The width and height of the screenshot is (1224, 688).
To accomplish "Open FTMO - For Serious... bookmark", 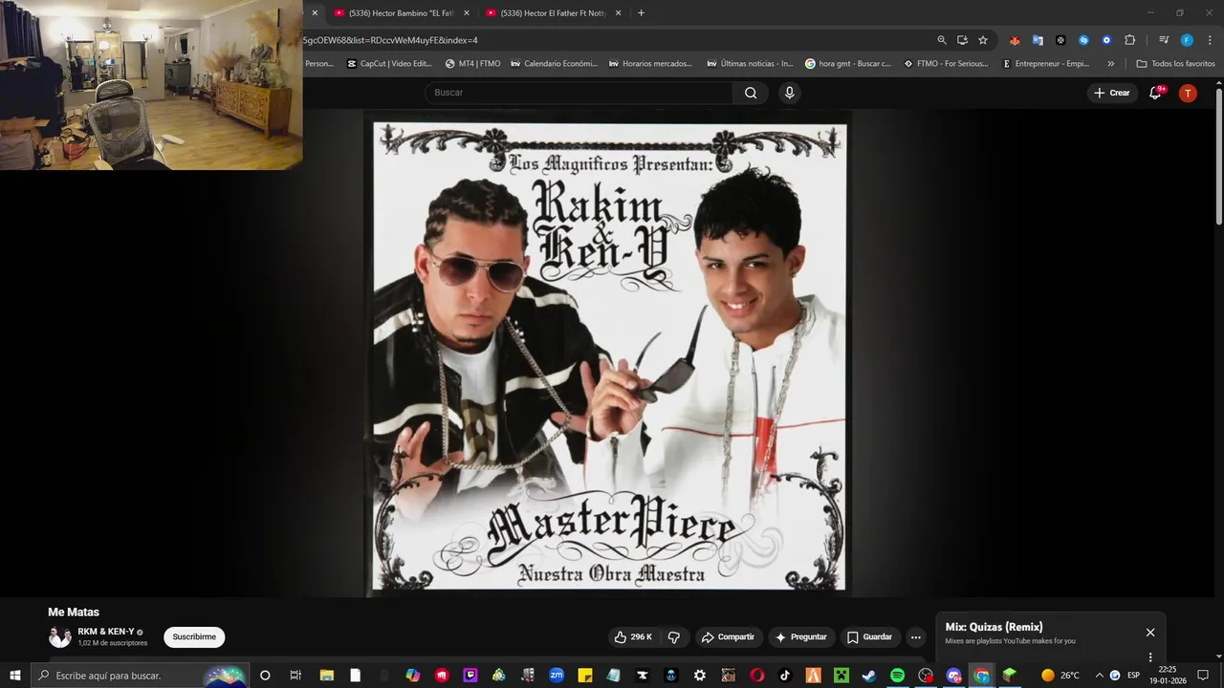I will 946,64.
